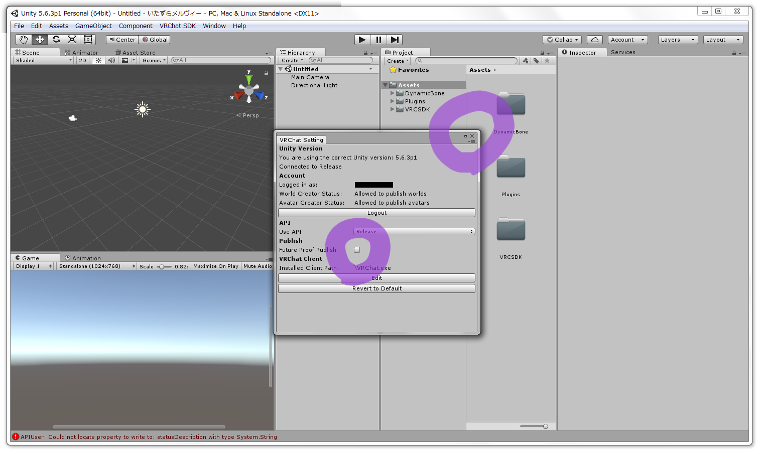Open the Gizmos dropdown
The height and width of the screenshot is (454, 761).
154,60
